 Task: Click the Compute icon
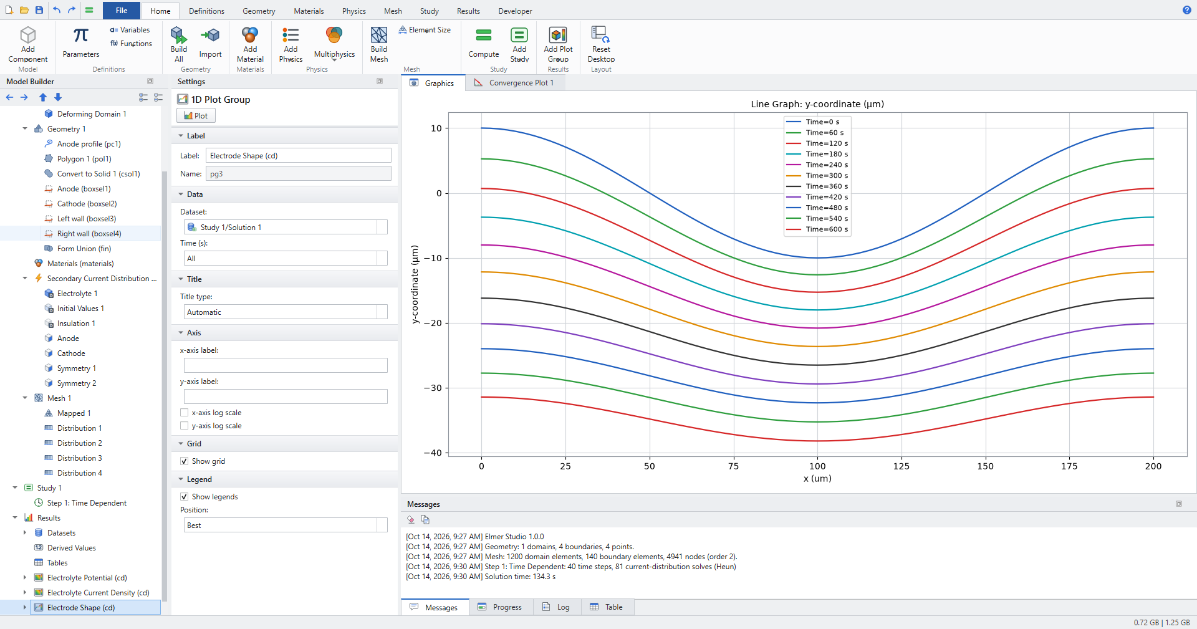[484, 35]
